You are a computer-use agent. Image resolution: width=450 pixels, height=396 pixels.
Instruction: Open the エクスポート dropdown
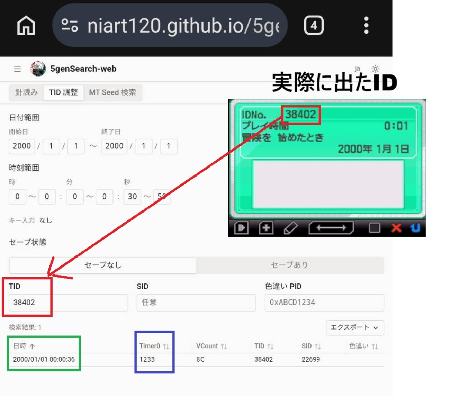click(355, 327)
